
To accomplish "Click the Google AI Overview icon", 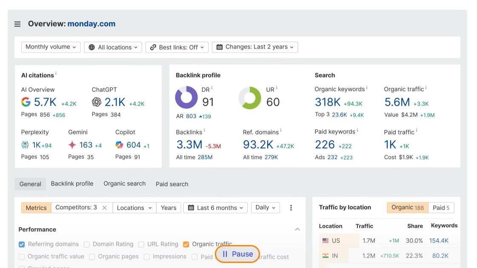I will pos(26,102).
